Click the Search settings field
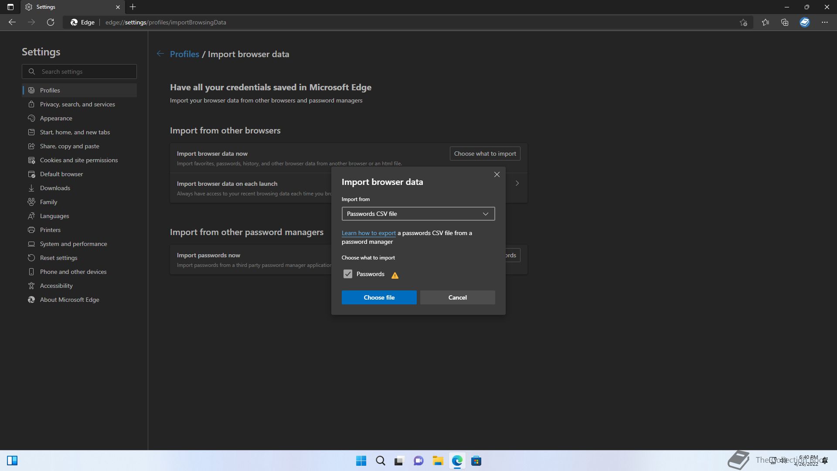Viewport: 837px width, 471px height. point(79,72)
